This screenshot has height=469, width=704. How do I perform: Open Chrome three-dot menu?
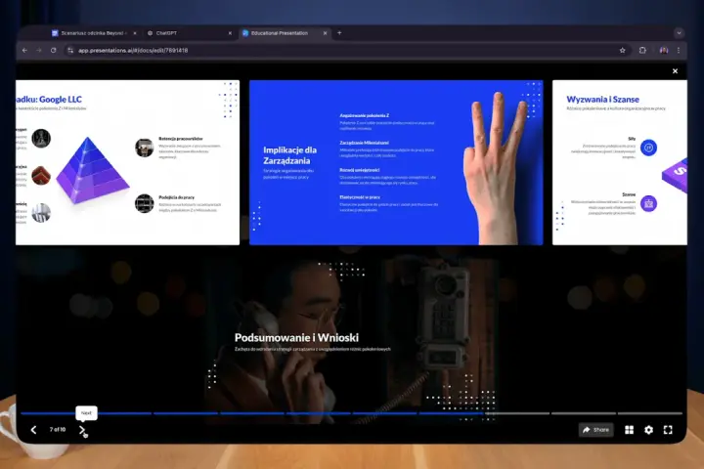coord(679,50)
